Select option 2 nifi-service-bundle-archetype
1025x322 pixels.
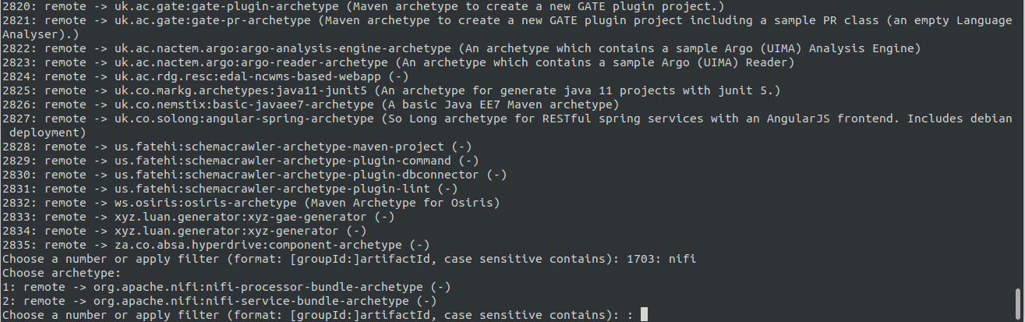click(x=219, y=301)
